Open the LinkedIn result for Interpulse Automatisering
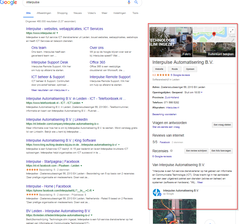This screenshot has width=239, height=224. (57, 119)
